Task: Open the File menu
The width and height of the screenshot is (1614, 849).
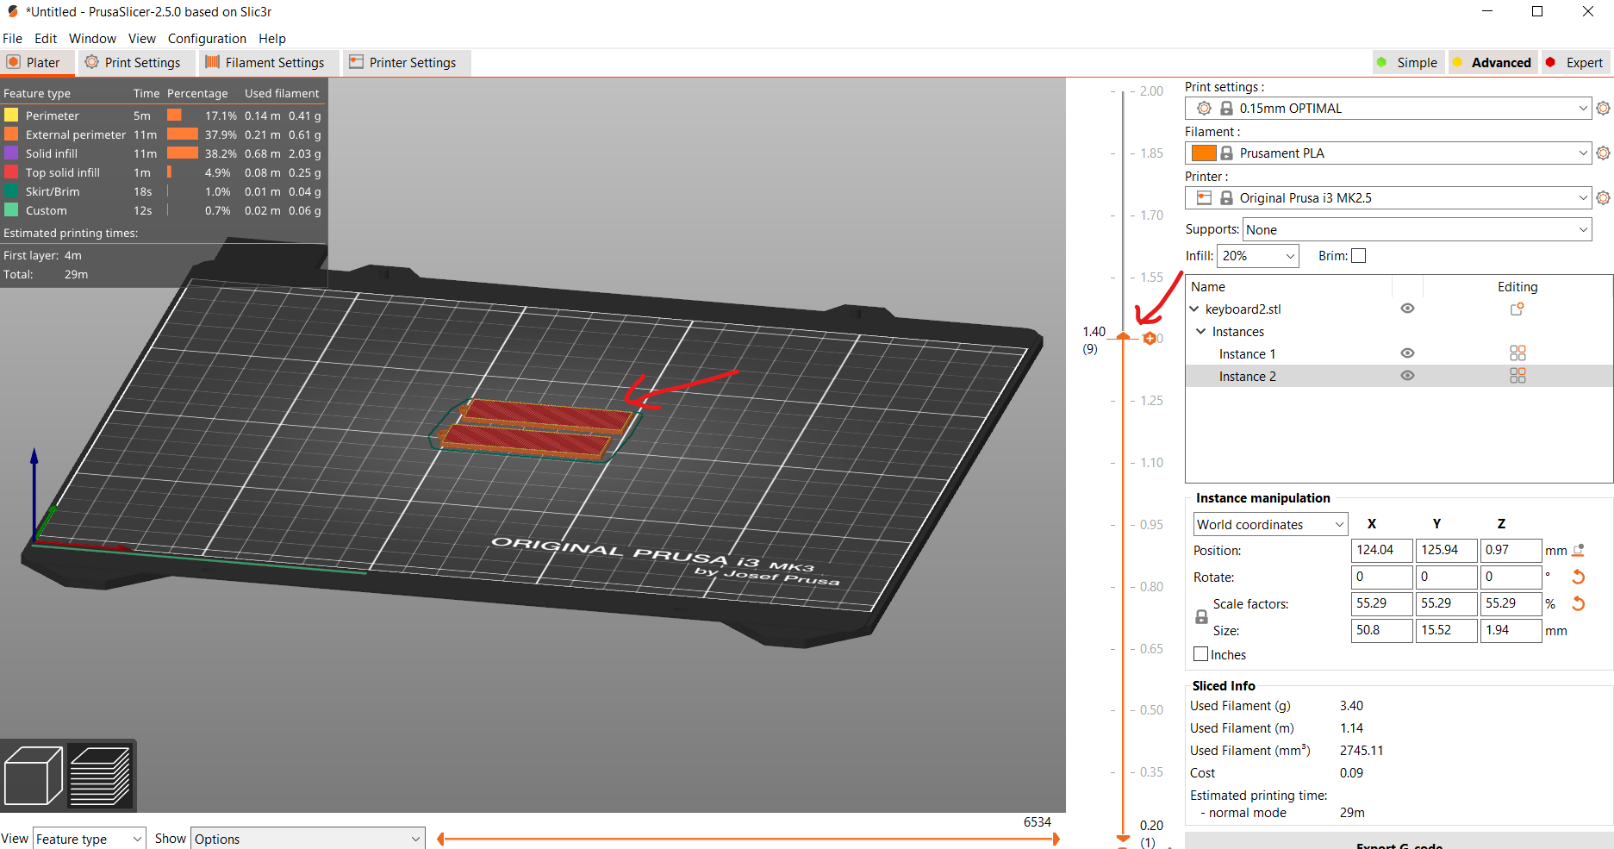Action: (13, 39)
